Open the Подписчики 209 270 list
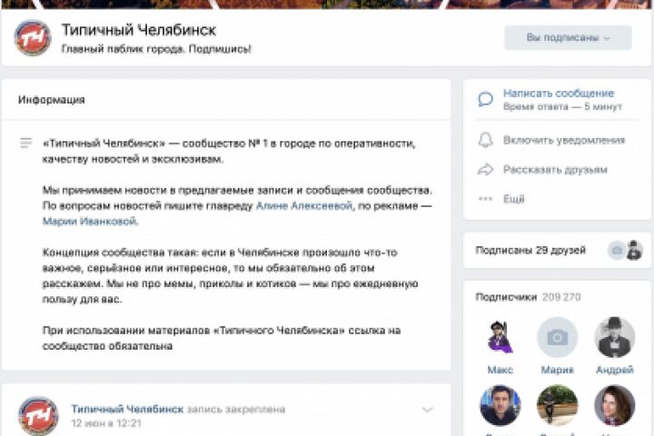This screenshot has height=436, width=654. 528,297
